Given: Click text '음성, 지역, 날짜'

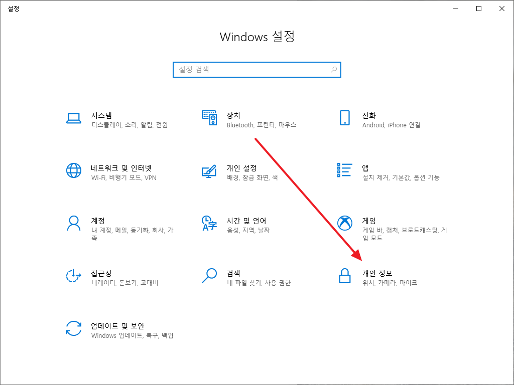Looking at the screenshot, I should click(x=248, y=231).
